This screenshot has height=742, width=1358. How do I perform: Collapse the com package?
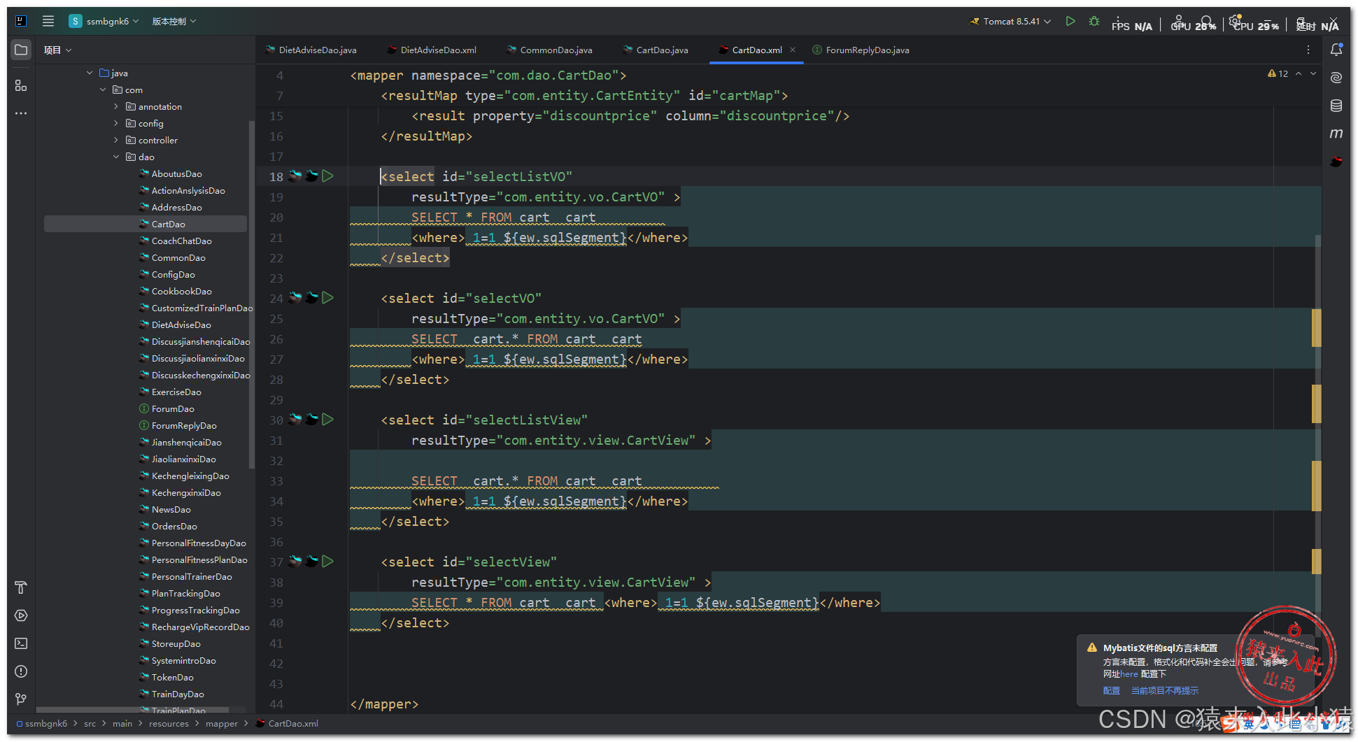tap(103, 90)
